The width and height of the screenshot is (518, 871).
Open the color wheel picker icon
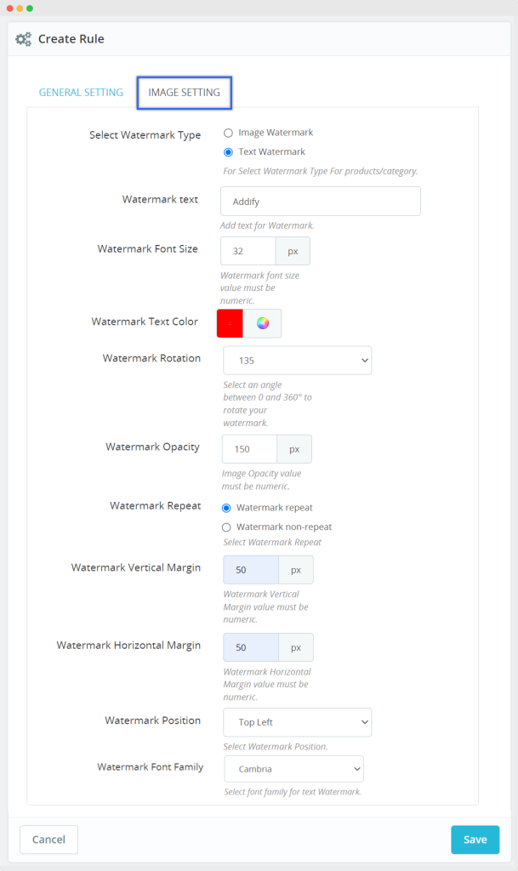263,323
